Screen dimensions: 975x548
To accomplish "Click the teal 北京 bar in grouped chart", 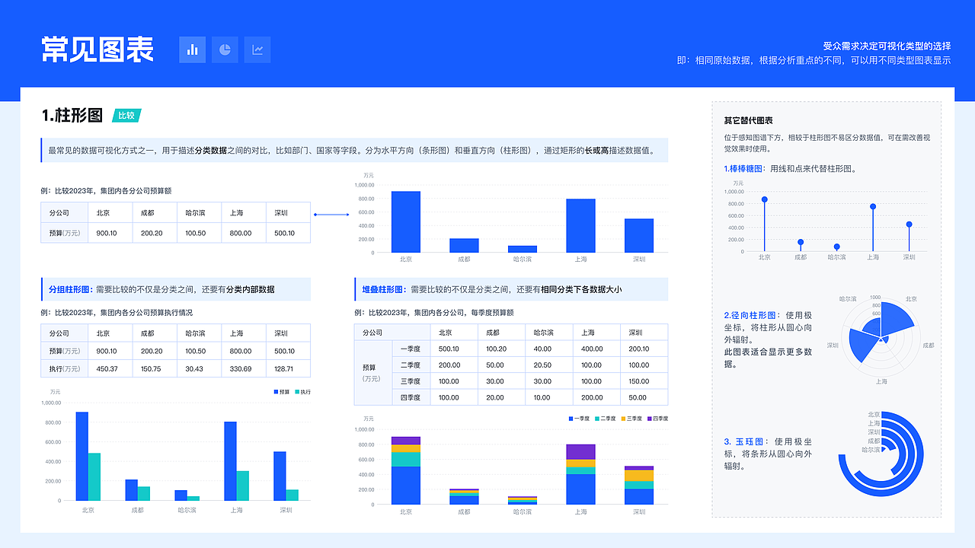I will click(94, 476).
